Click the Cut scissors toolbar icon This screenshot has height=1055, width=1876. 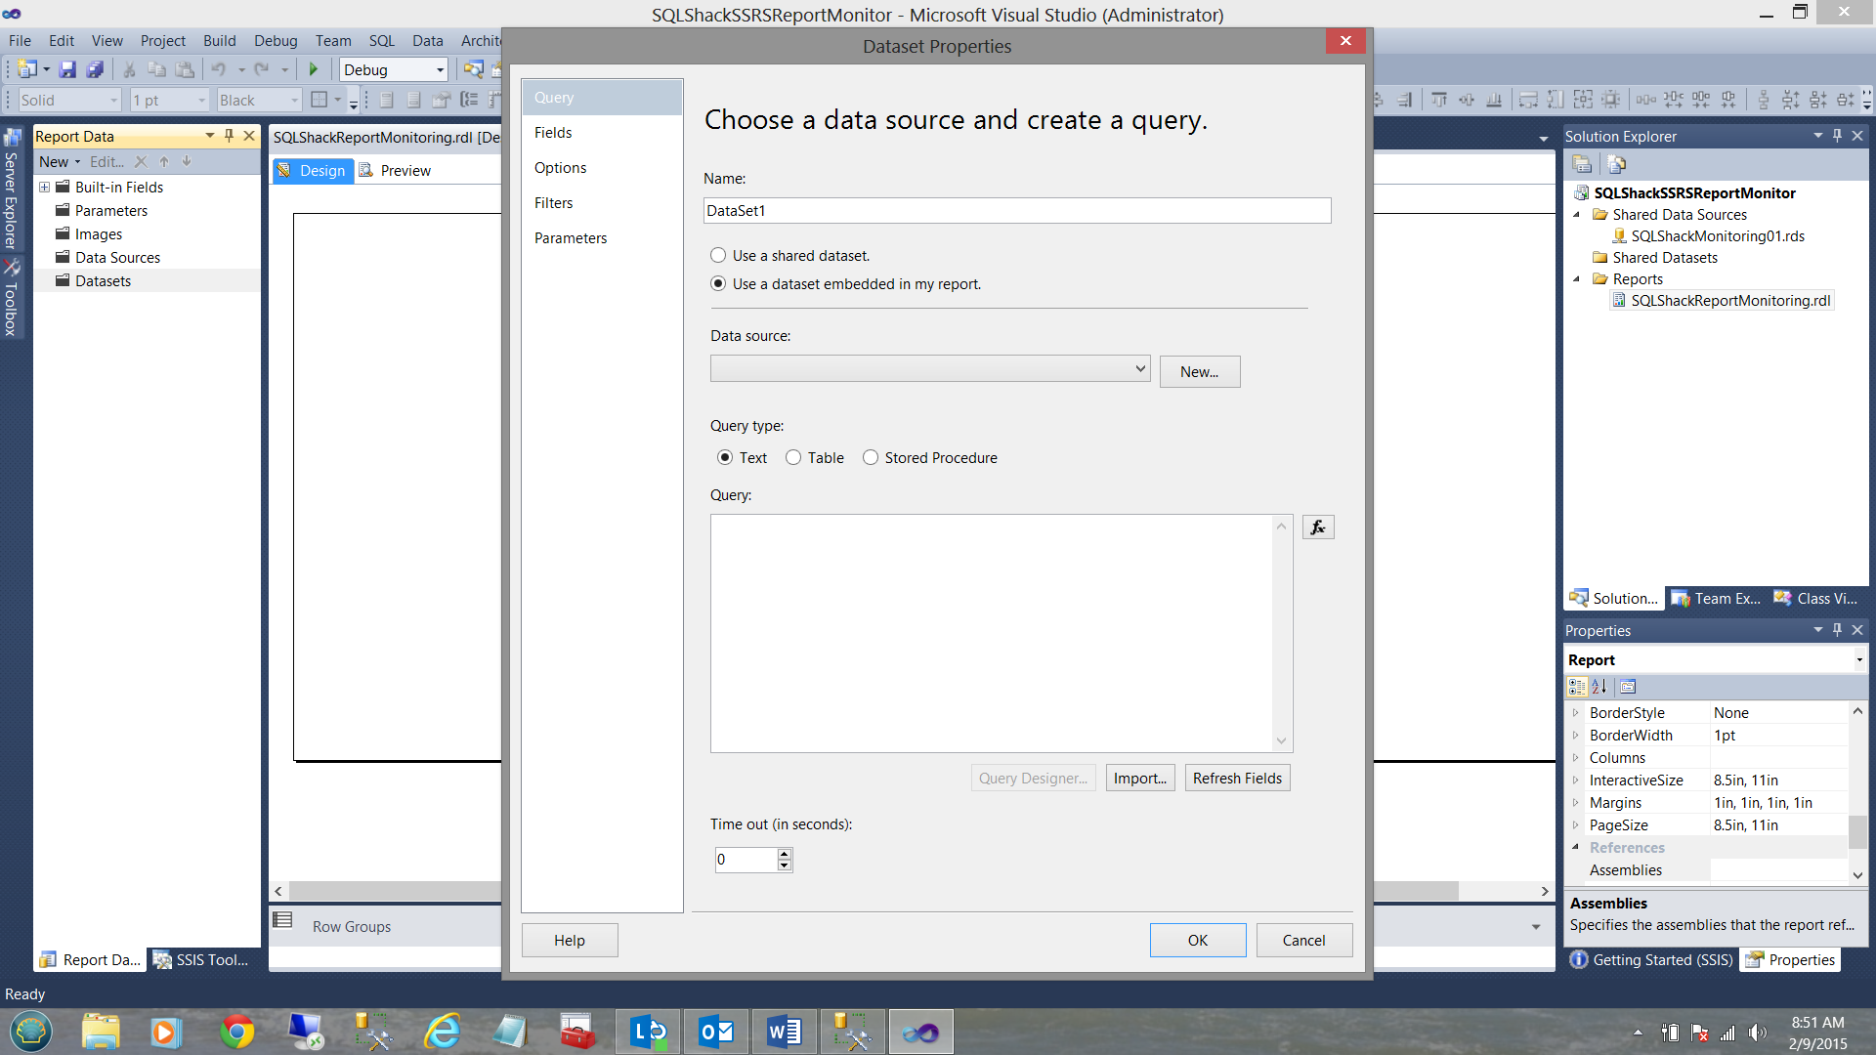129,69
